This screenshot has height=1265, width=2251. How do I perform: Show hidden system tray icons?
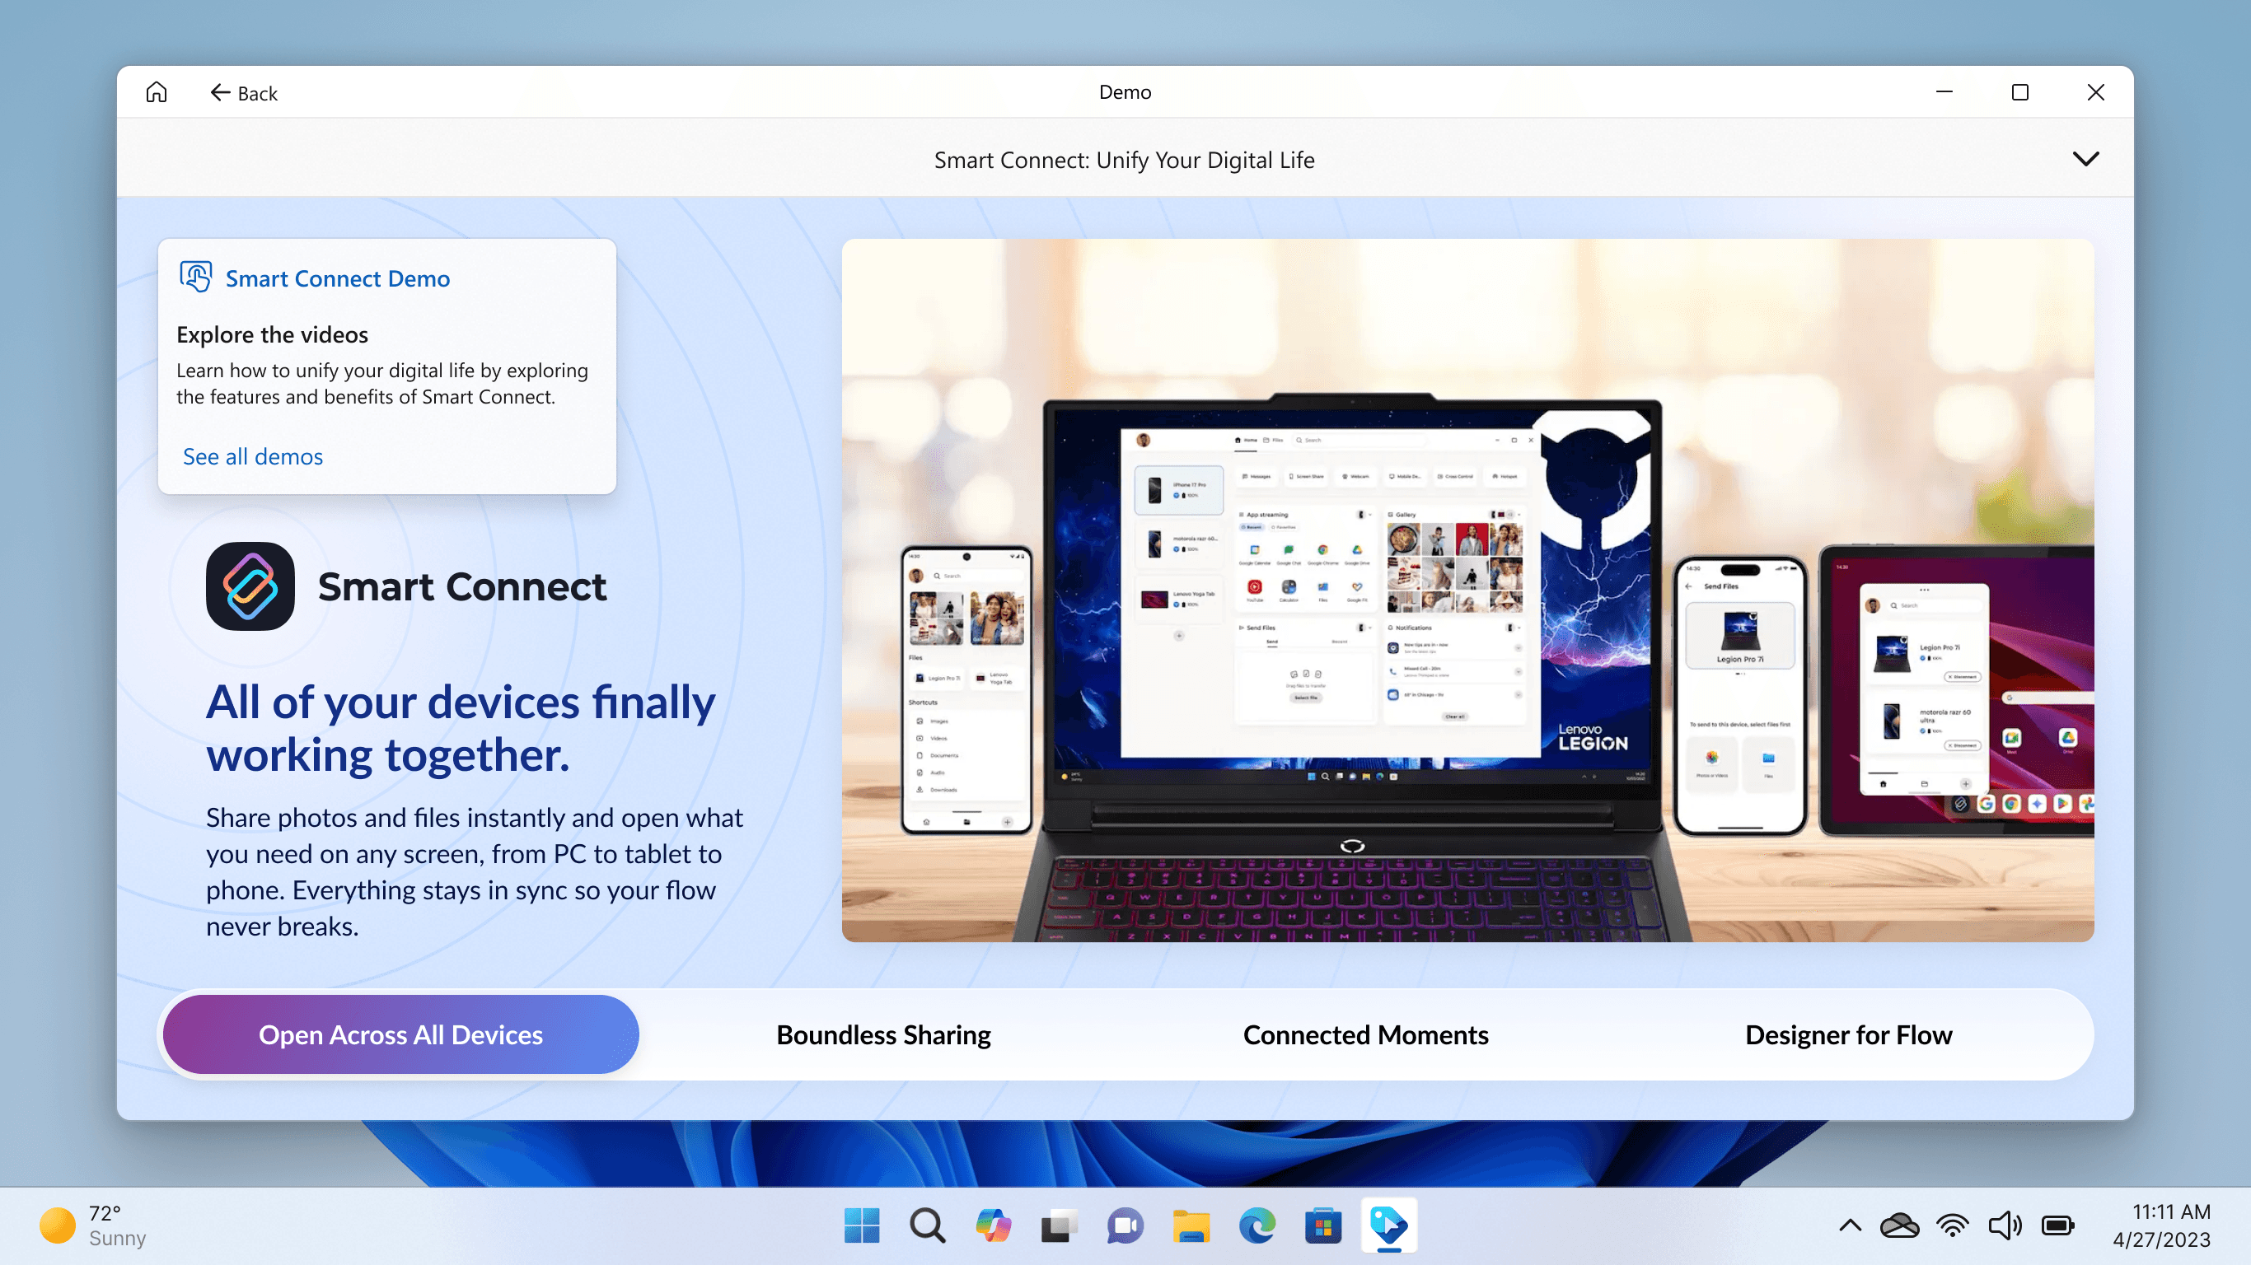1850,1225
